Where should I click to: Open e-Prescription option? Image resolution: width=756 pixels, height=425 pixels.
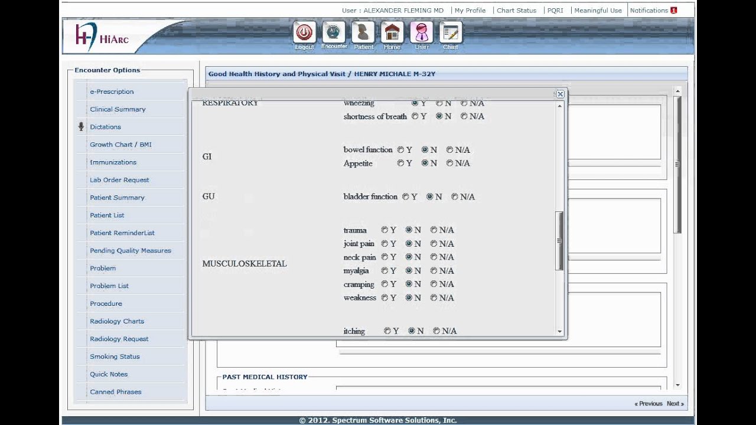coord(112,91)
